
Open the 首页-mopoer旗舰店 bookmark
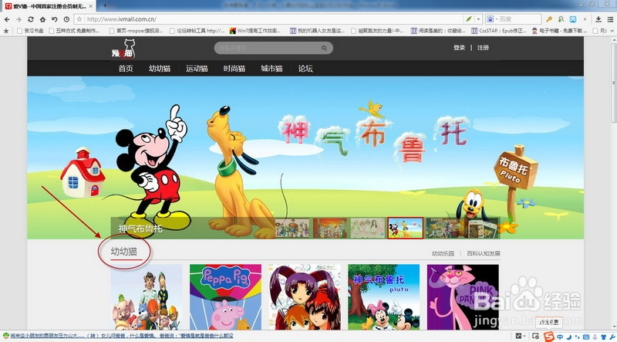(137, 30)
